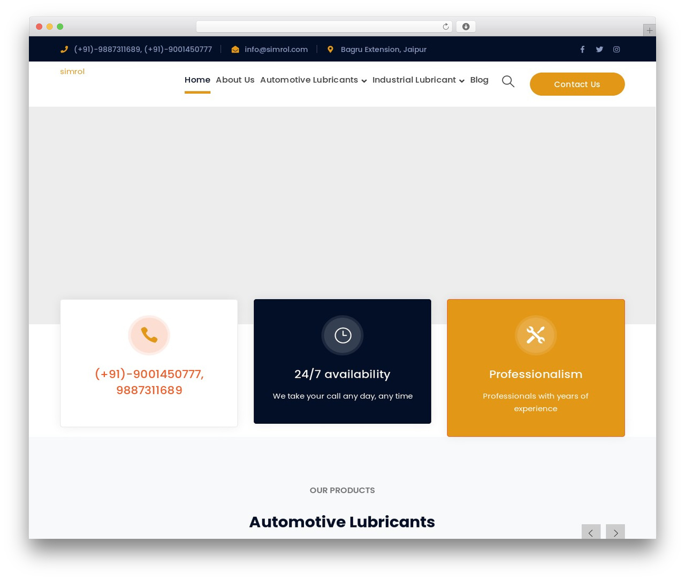Image resolution: width=685 pixels, height=580 pixels.
Task: Click the browser download icon
Action: (466, 27)
